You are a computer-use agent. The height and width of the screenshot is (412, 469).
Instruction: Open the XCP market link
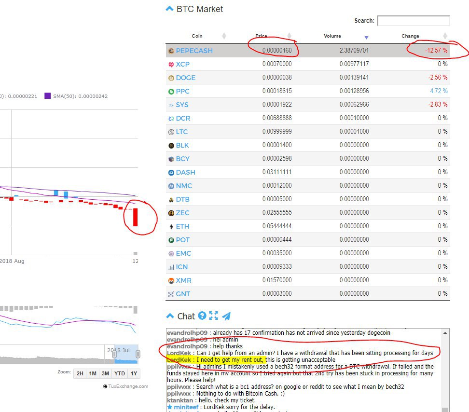[x=182, y=64]
